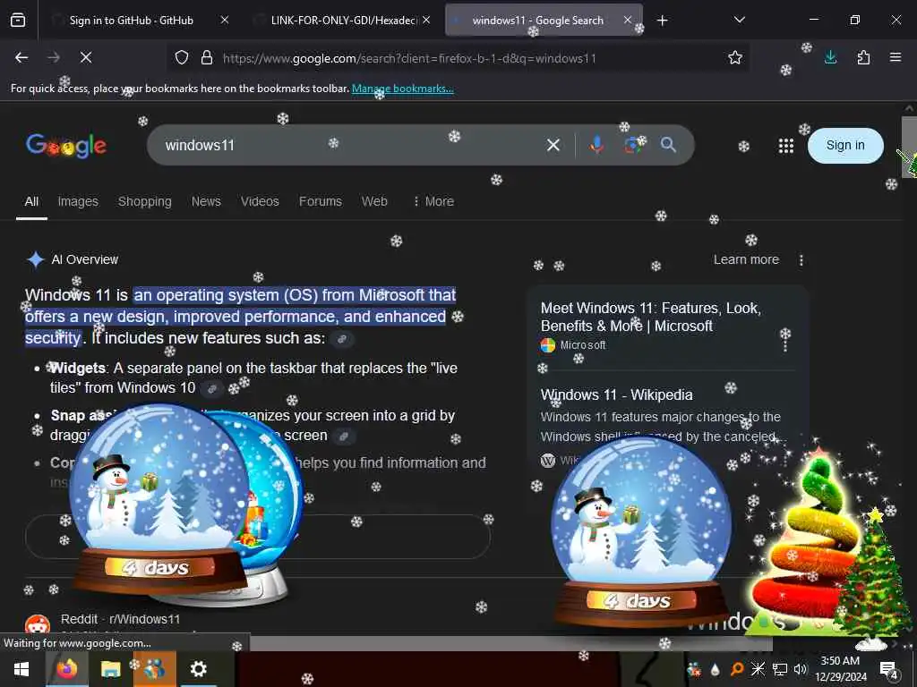Start search by voice
Screen dimensions: 917x687
tap(596, 145)
